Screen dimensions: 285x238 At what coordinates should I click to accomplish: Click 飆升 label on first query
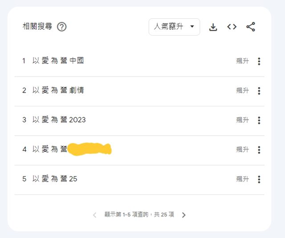point(242,61)
